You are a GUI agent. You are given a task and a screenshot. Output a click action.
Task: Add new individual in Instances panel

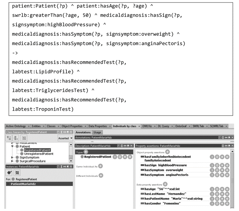pos(9,173)
